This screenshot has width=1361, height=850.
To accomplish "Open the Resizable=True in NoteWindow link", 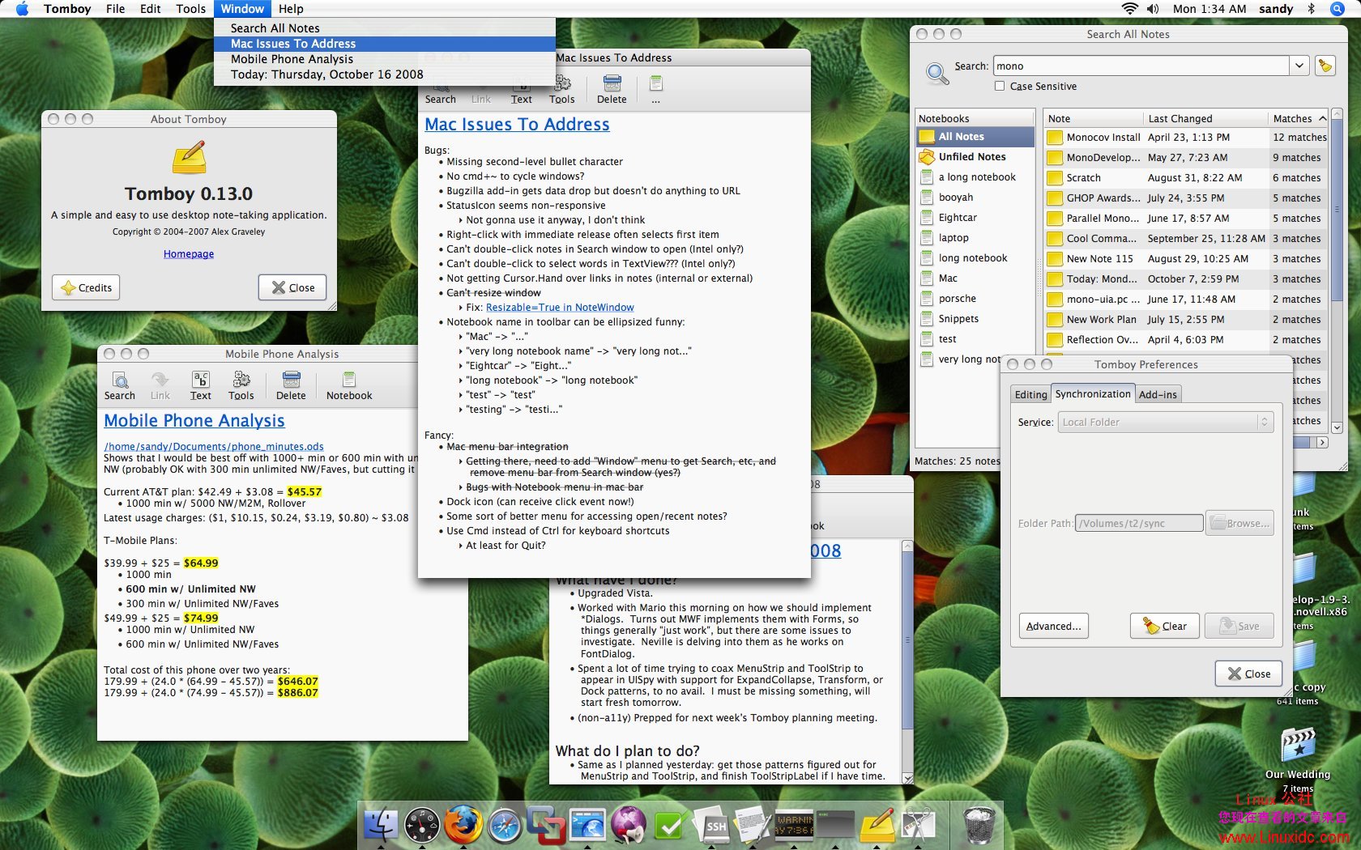I will pyautogui.click(x=560, y=308).
